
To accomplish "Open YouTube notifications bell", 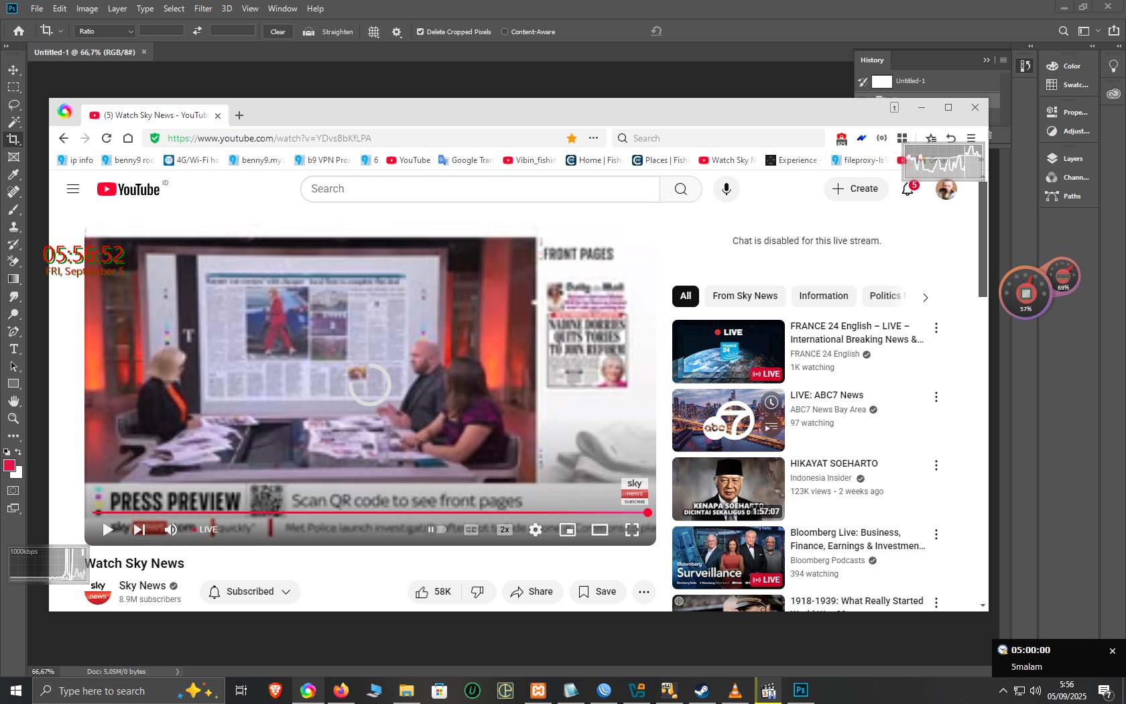I will [908, 189].
